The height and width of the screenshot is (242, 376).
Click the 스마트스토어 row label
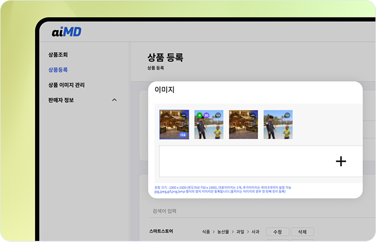click(161, 231)
